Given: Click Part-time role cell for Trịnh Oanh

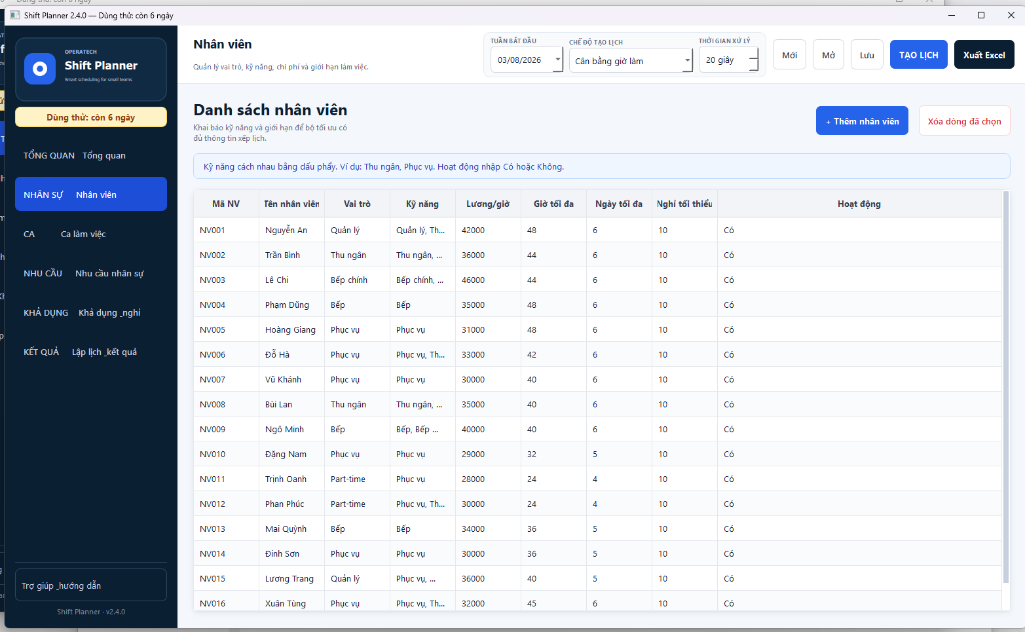Looking at the screenshot, I should 357,479.
